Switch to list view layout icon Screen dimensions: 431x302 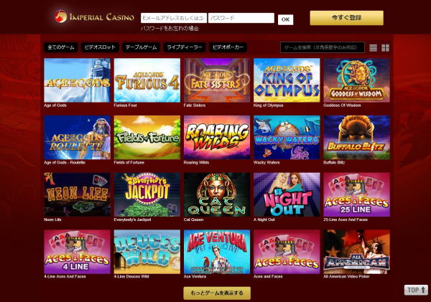click(373, 48)
